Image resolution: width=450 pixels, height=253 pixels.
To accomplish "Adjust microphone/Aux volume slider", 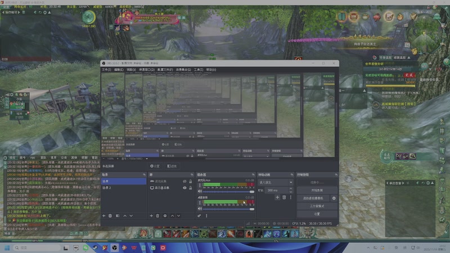I will (x=228, y=192).
